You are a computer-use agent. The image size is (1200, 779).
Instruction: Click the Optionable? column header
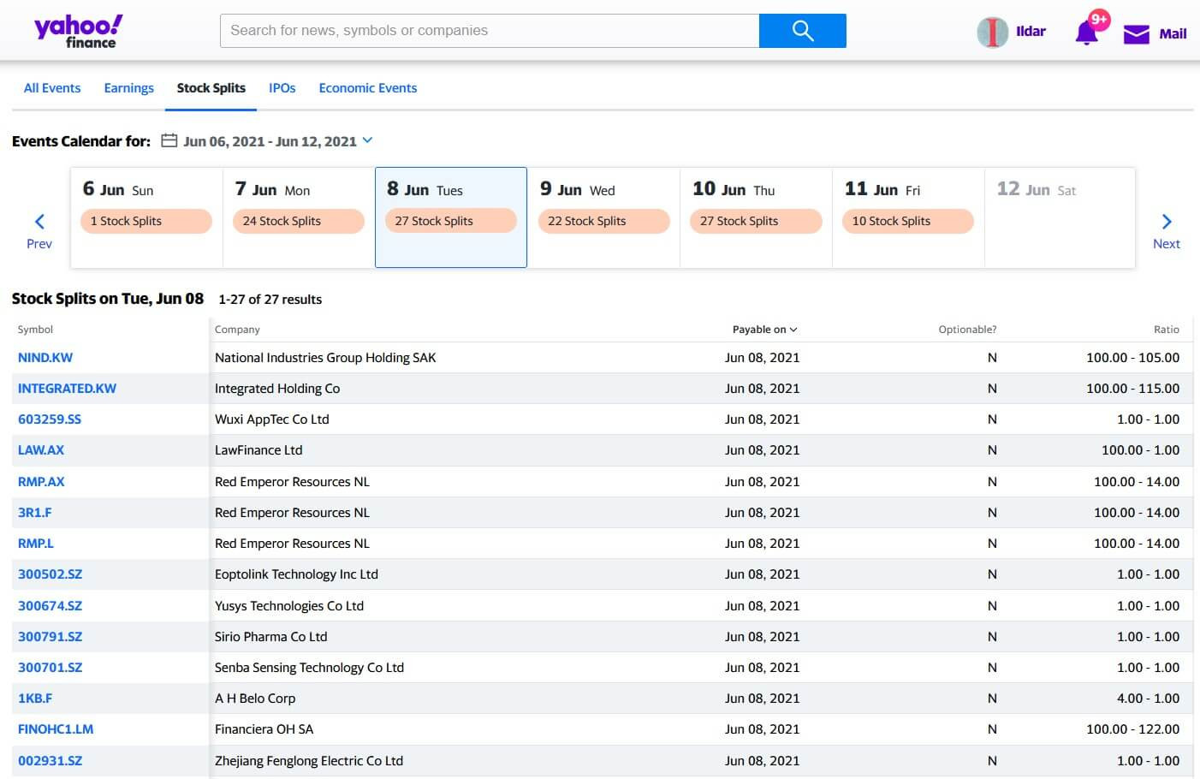tap(967, 330)
